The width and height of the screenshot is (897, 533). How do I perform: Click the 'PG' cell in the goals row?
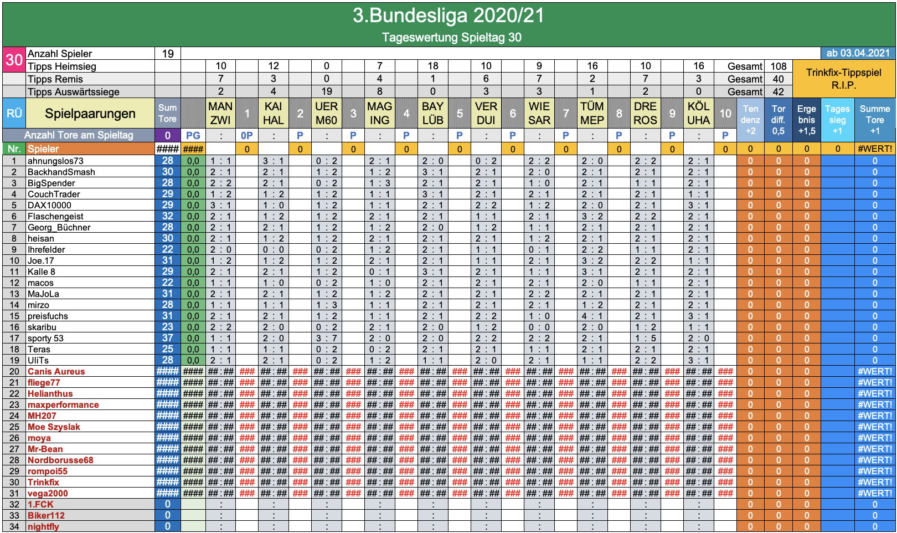tap(193, 135)
